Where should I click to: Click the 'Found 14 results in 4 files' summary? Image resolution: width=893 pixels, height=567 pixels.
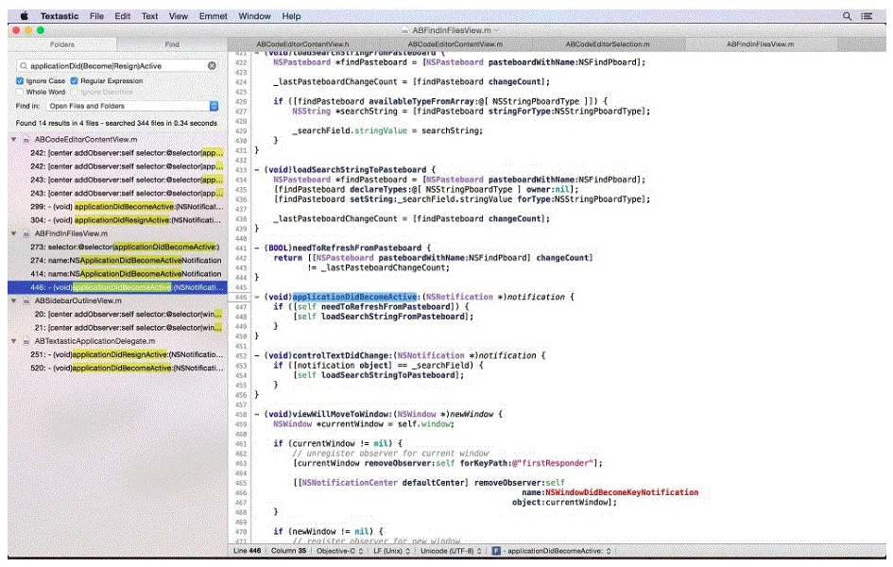[x=117, y=123]
